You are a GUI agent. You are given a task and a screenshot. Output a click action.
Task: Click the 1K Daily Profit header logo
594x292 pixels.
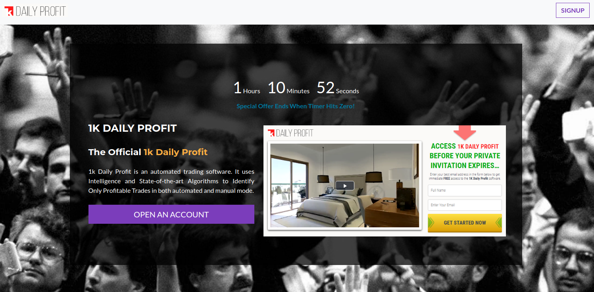coord(35,11)
